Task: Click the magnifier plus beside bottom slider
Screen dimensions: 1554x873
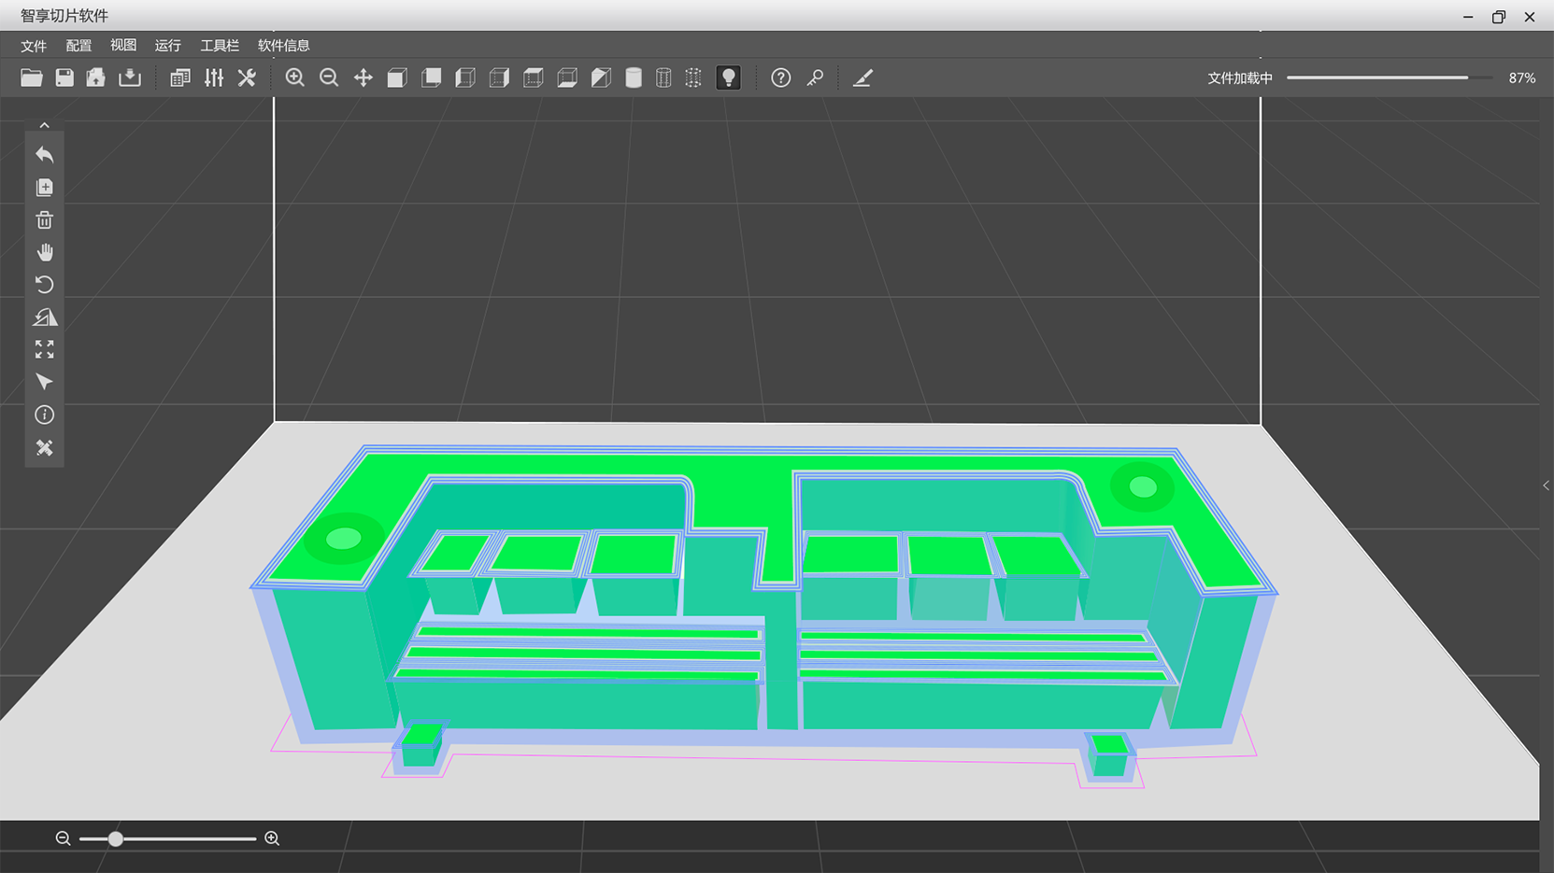Action: 272,838
